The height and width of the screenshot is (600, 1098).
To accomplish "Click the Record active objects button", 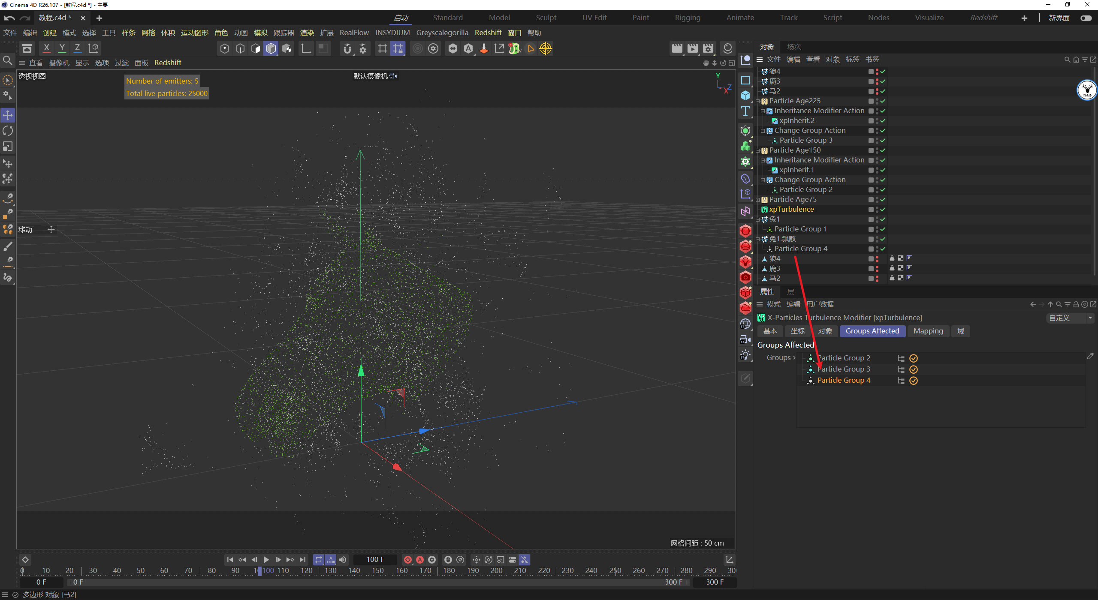I will coord(408,560).
